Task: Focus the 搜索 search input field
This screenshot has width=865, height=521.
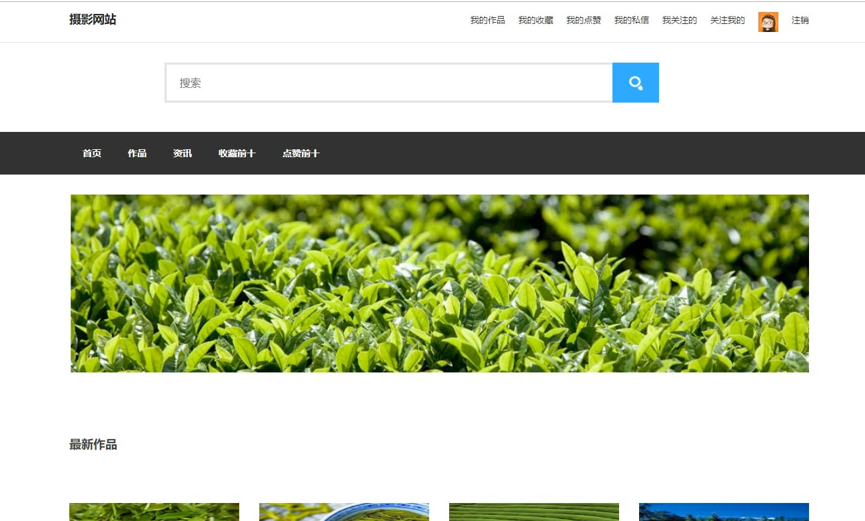Action: 389,83
